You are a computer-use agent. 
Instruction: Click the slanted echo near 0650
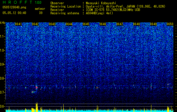[169, 84]
